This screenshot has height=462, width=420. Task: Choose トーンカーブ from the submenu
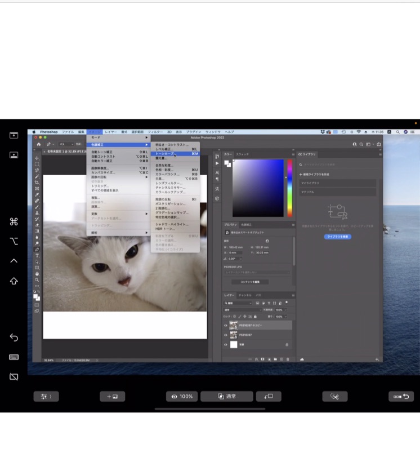166,154
